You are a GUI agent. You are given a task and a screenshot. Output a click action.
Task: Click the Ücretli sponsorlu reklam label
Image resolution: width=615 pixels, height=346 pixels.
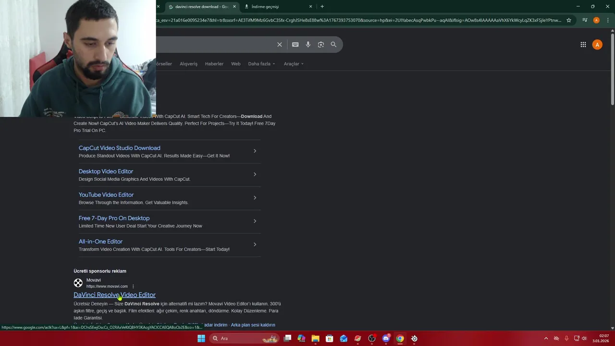pos(100,271)
